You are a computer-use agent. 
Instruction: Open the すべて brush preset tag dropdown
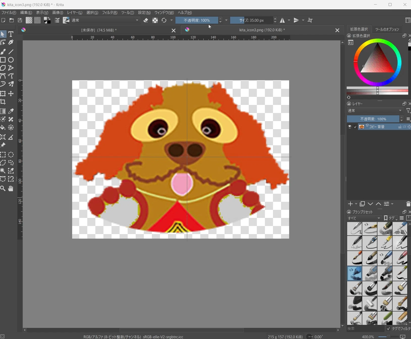tap(364, 218)
